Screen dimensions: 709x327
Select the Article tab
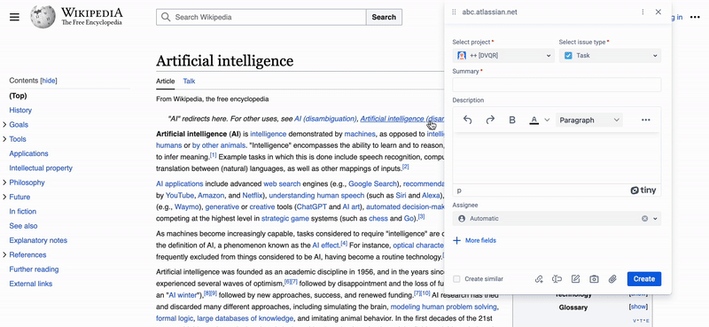pos(165,82)
